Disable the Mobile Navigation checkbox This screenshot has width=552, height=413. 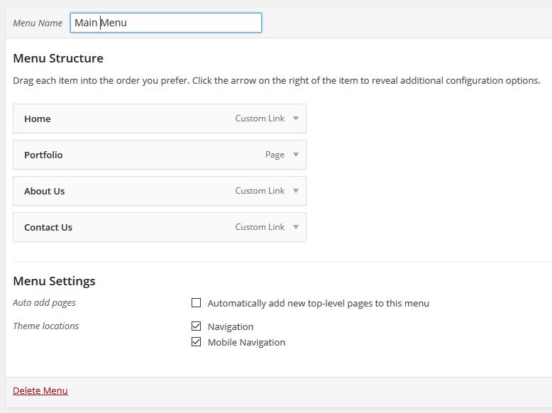tap(197, 342)
